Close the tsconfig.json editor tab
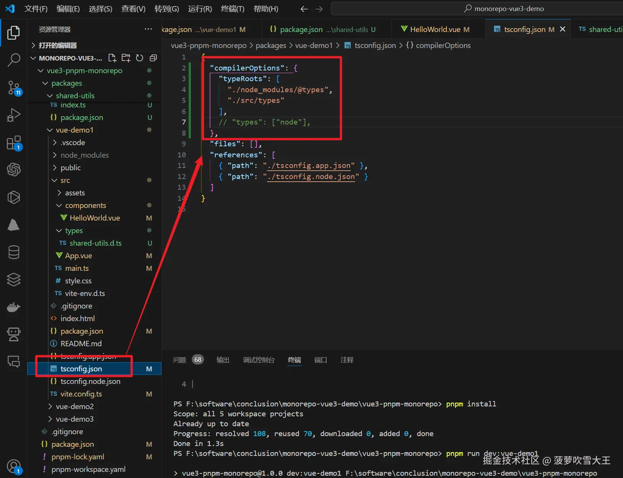The image size is (623, 478). [562, 29]
